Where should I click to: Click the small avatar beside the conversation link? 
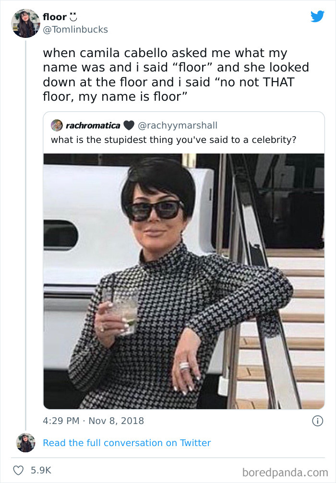pyautogui.click(x=26, y=443)
